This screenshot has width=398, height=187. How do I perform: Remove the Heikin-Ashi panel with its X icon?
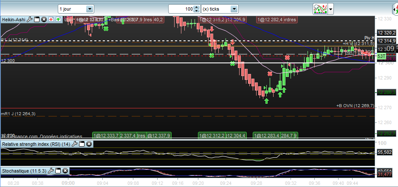click(x=44, y=19)
